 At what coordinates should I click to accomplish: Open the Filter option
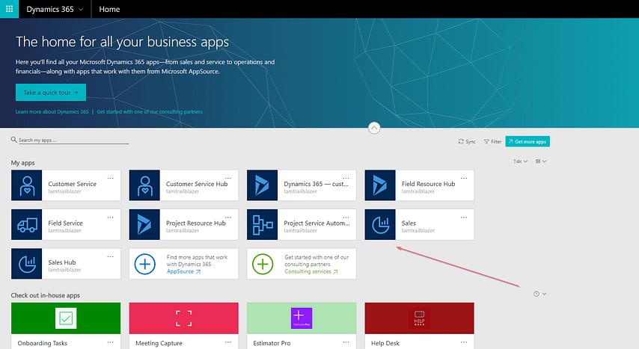492,141
